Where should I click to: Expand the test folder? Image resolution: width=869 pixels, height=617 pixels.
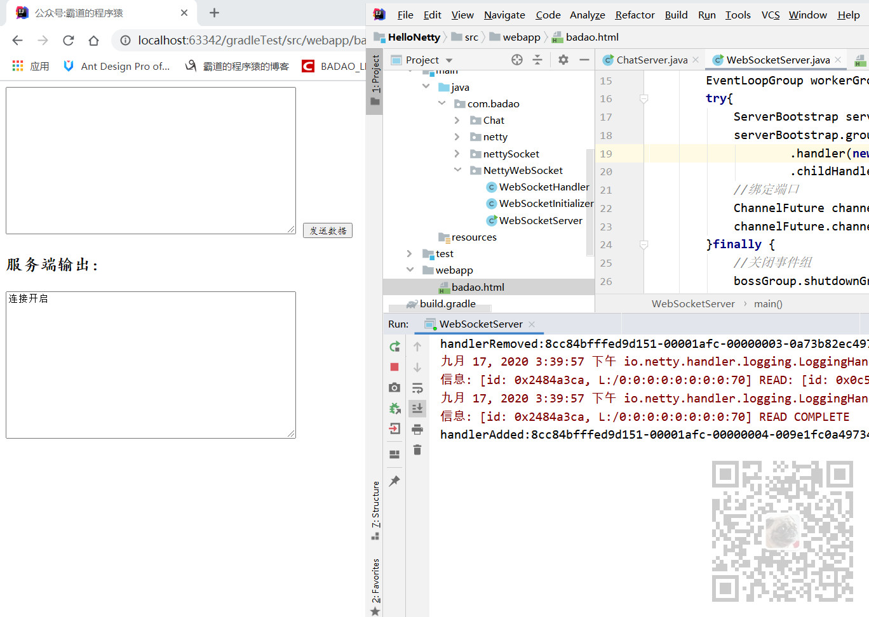[x=409, y=253]
